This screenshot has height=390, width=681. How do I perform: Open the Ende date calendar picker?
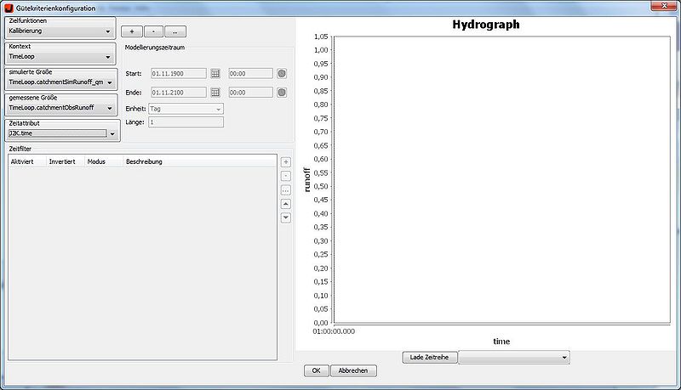coord(215,92)
